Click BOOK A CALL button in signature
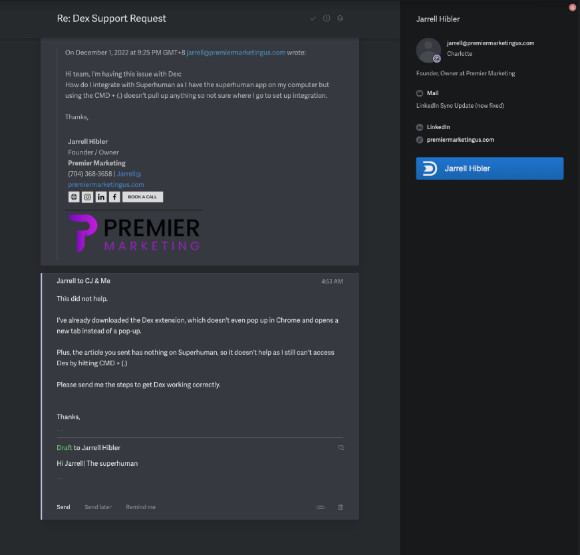 pos(142,197)
